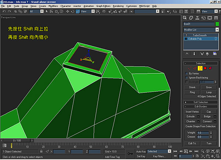Open the reference coordinate View dropdown
This screenshot has height=160, width=221.
[x=93, y=11]
